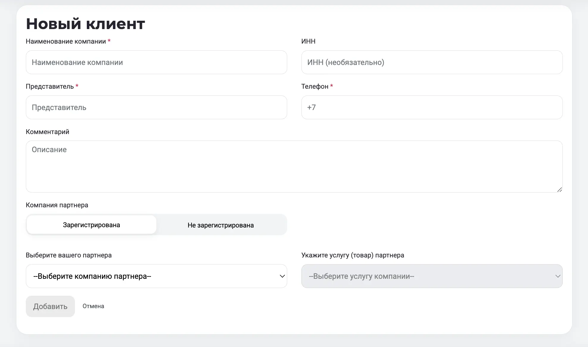Click the Наименование компании label
588x347 pixels.
[x=66, y=41]
